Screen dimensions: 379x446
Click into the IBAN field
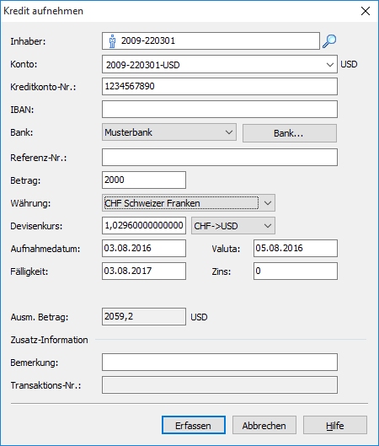(220, 110)
